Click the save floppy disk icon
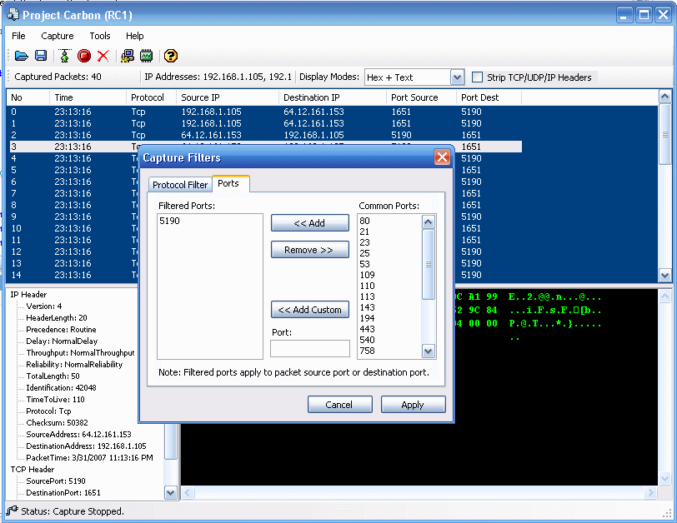The width and height of the screenshot is (677, 523). click(x=41, y=56)
